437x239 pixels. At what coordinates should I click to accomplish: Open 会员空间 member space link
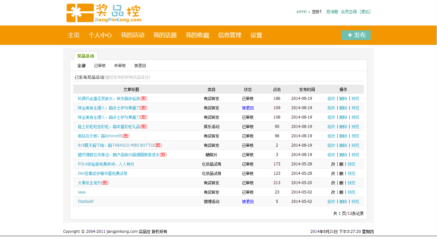(349, 12)
